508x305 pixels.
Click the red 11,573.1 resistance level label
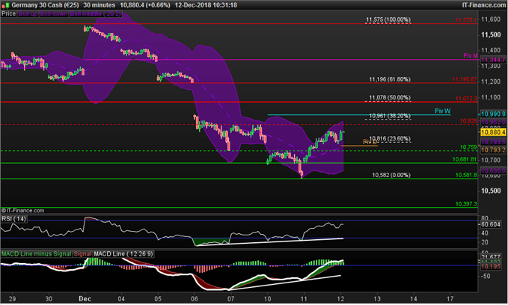(x=466, y=20)
